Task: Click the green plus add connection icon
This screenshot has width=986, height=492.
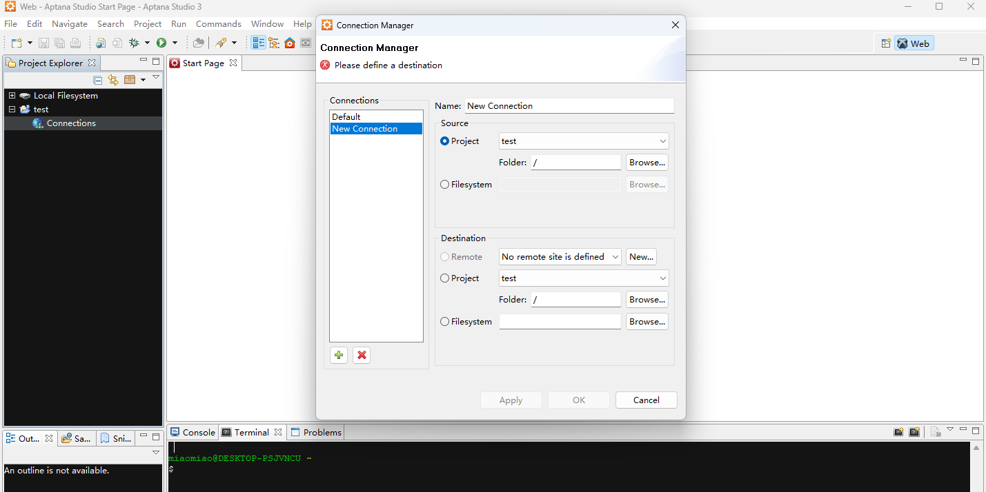Action: click(x=339, y=356)
